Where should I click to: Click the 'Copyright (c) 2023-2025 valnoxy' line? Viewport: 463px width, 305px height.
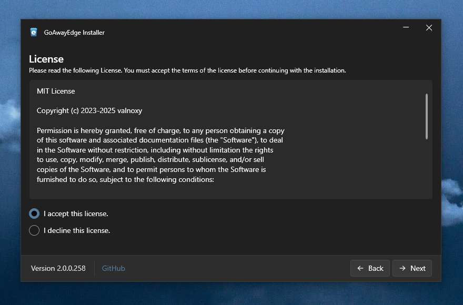[x=89, y=110]
